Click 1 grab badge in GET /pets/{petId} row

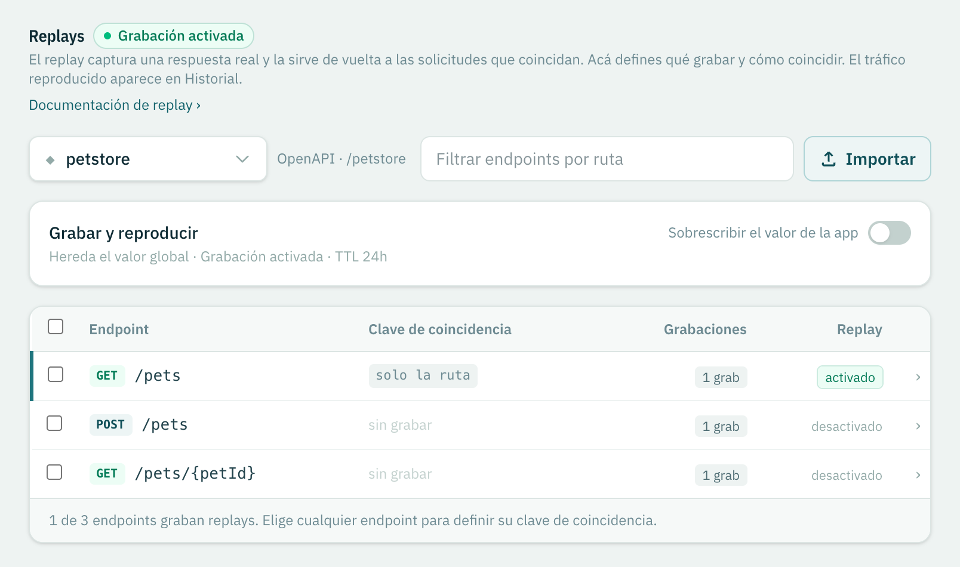(x=721, y=475)
